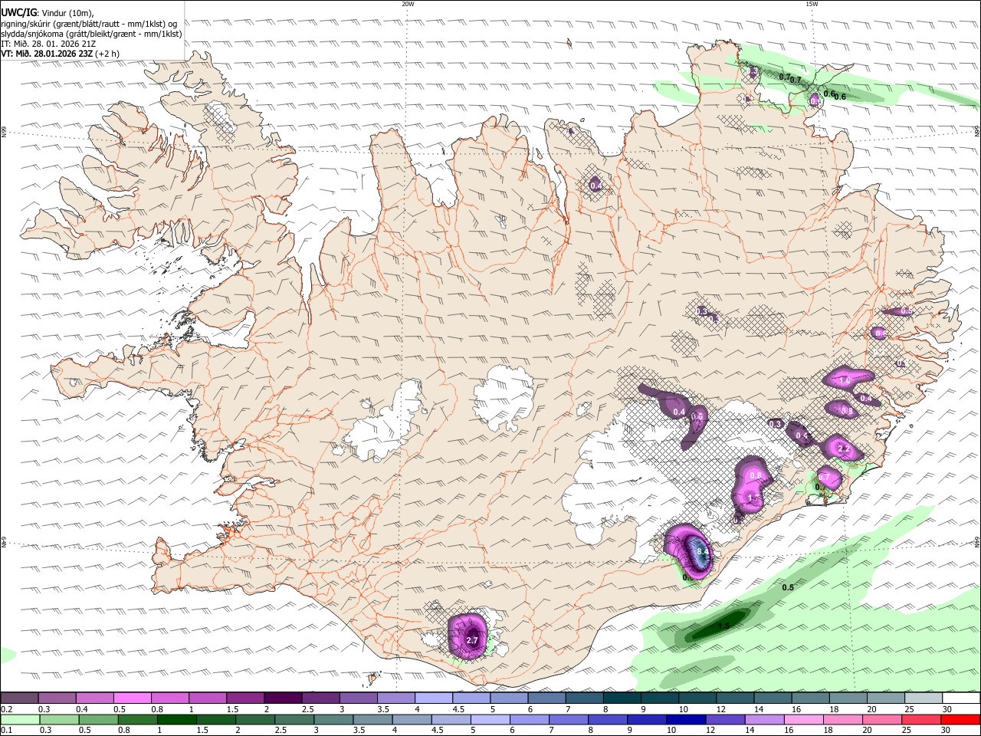Click the 66N latitude label on right edge
The image size is (981, 736).
point(977,132)
